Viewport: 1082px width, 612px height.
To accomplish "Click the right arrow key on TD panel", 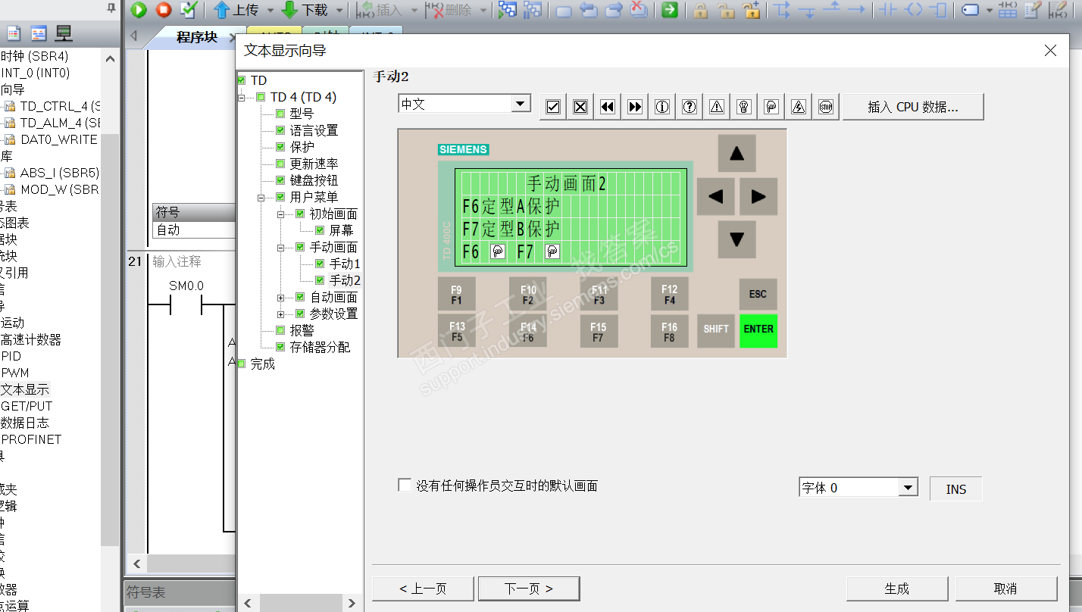I will (x=758, y=197).
